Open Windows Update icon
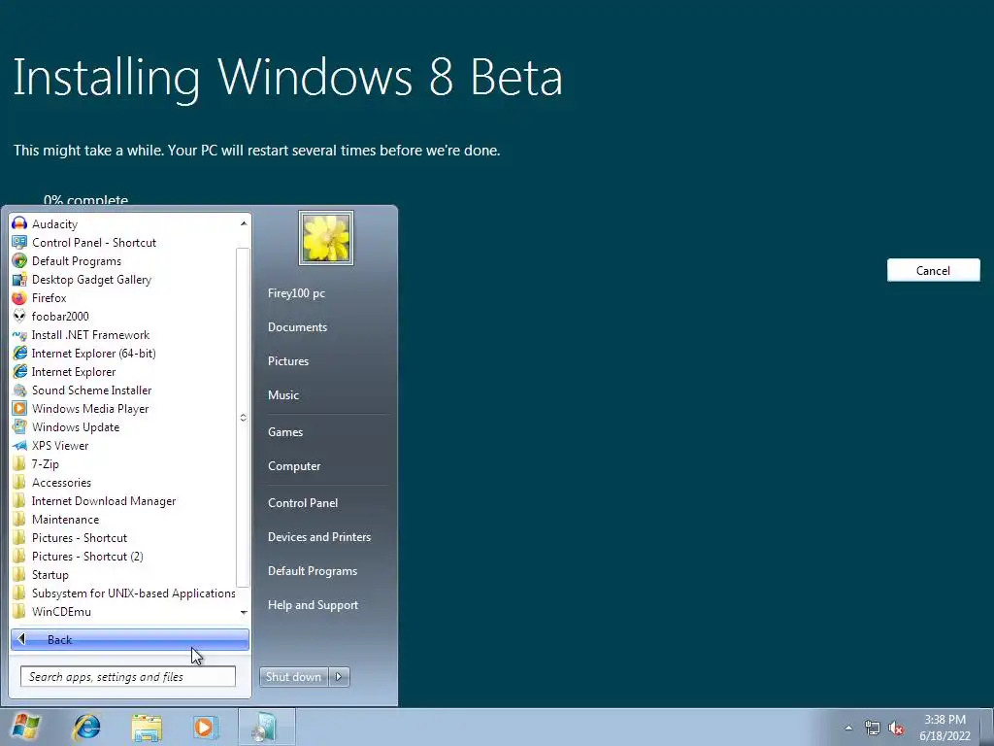Screen dimensions: 994x746 coord(19,427)
